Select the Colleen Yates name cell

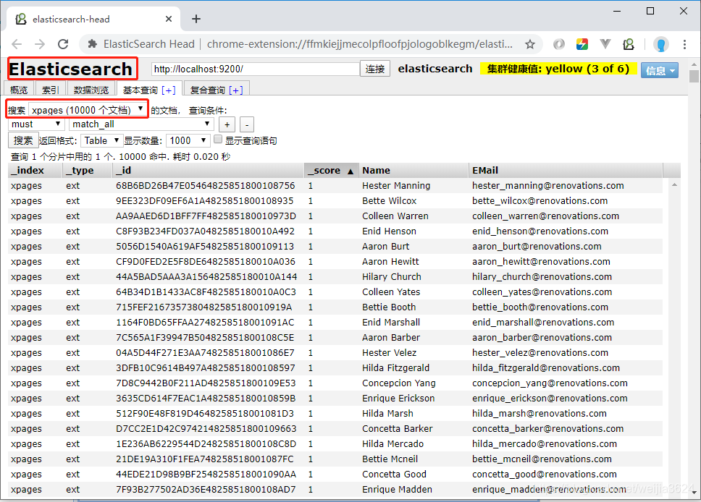point(391,292)
